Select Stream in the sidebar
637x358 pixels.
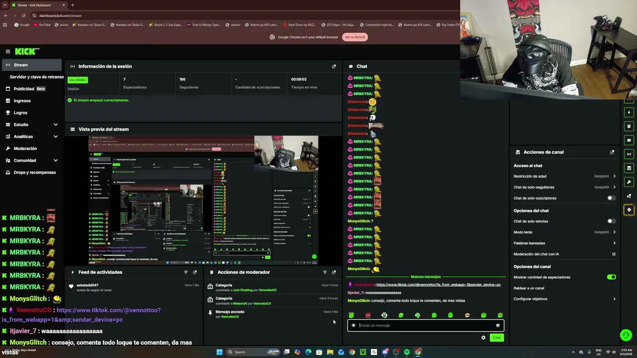point(32,65)
